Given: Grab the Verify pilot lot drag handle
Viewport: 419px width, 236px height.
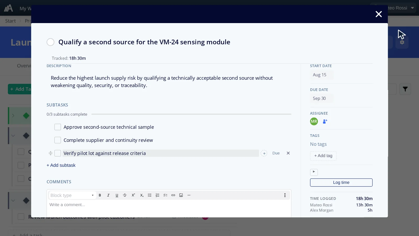Looking at the screenshot, I should tap(51, 153).
